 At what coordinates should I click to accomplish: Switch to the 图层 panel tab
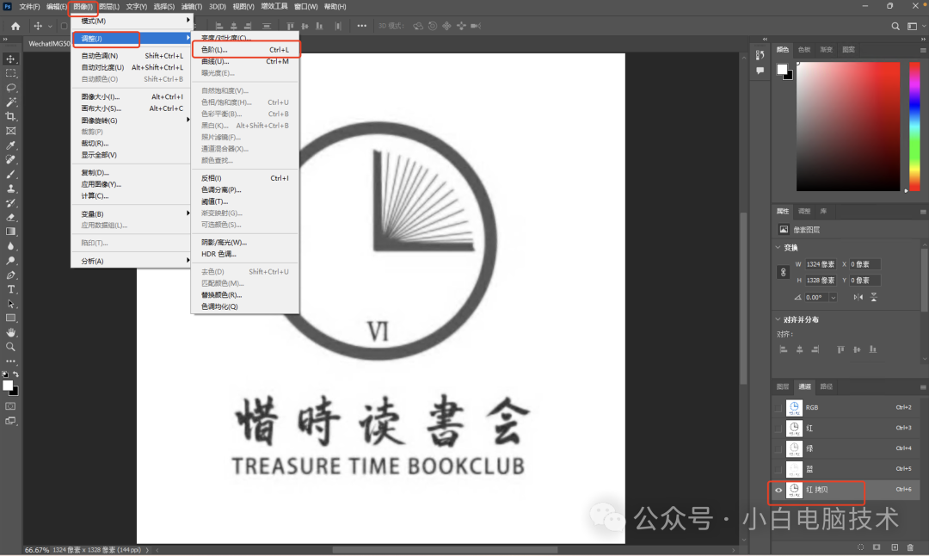tap(783, 386)
